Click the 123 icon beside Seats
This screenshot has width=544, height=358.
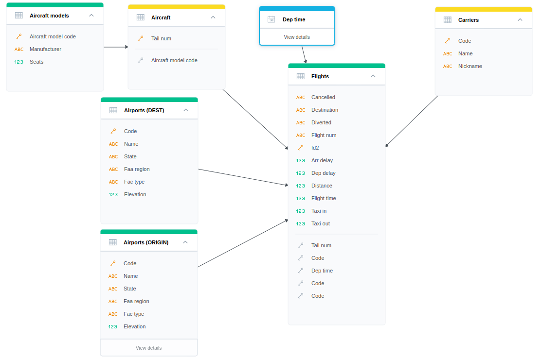tap(19, 62)
